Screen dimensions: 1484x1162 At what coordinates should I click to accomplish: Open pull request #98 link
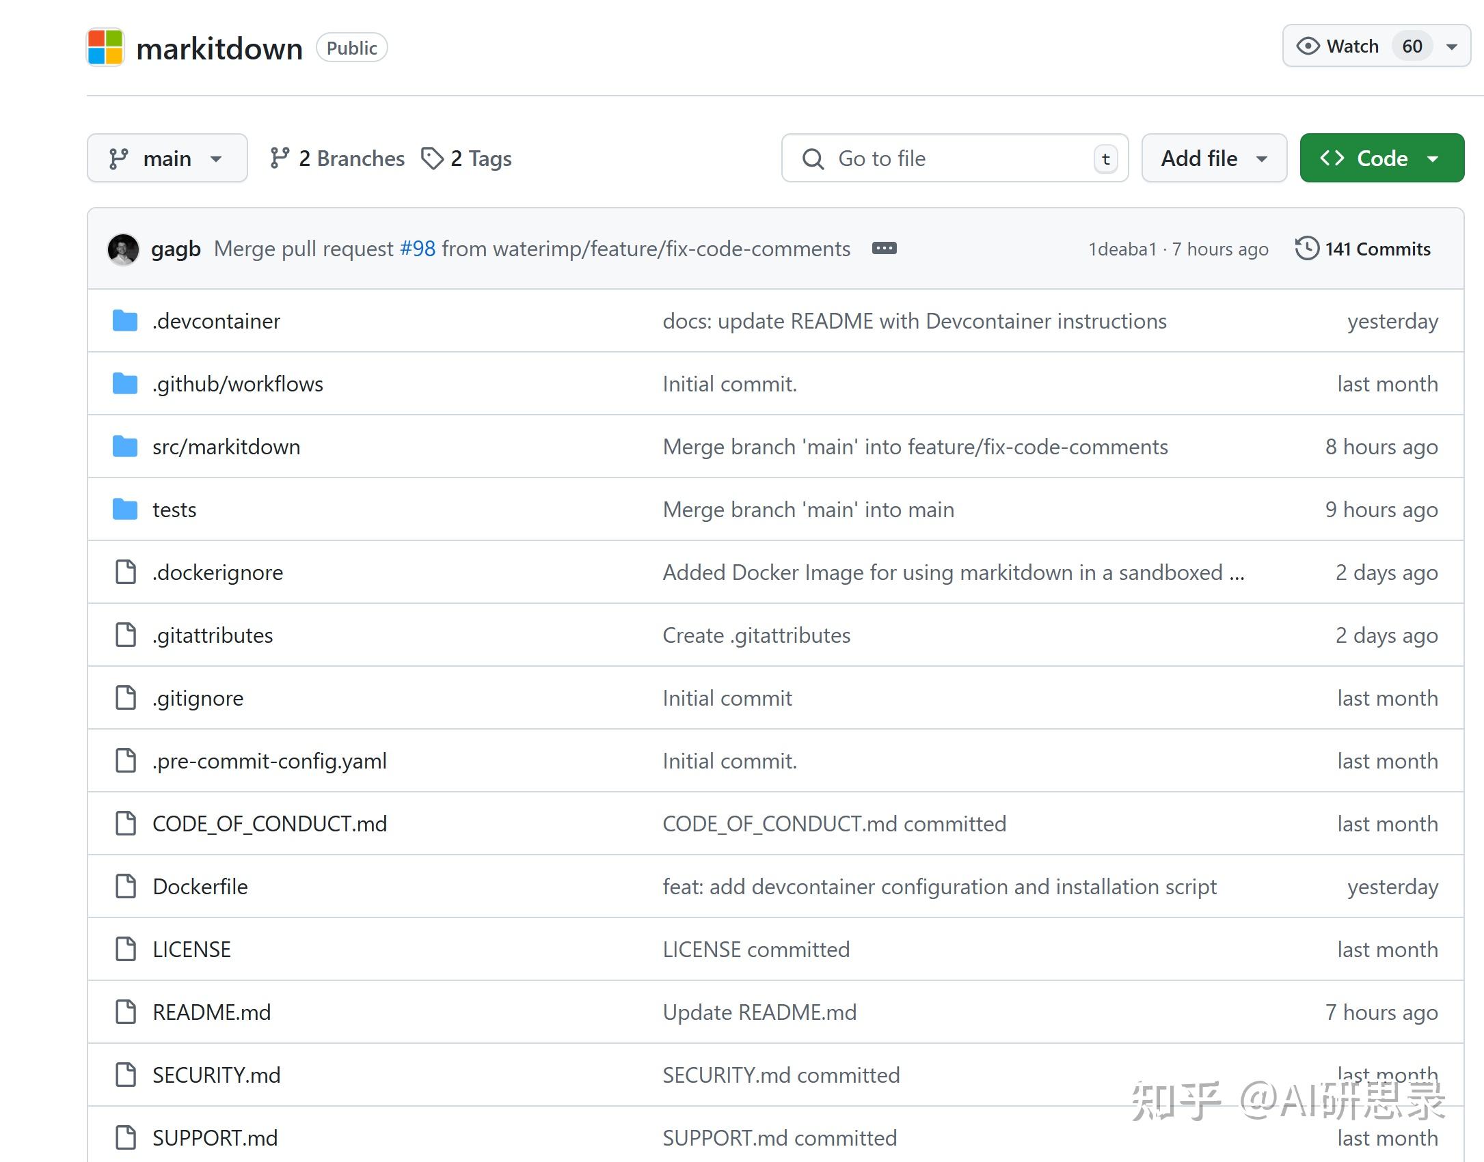417,249
